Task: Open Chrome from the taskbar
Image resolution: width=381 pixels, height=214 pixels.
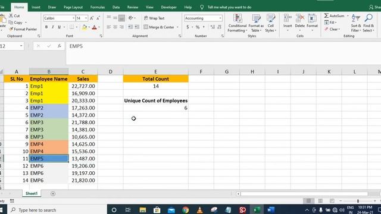Action: 185,210
